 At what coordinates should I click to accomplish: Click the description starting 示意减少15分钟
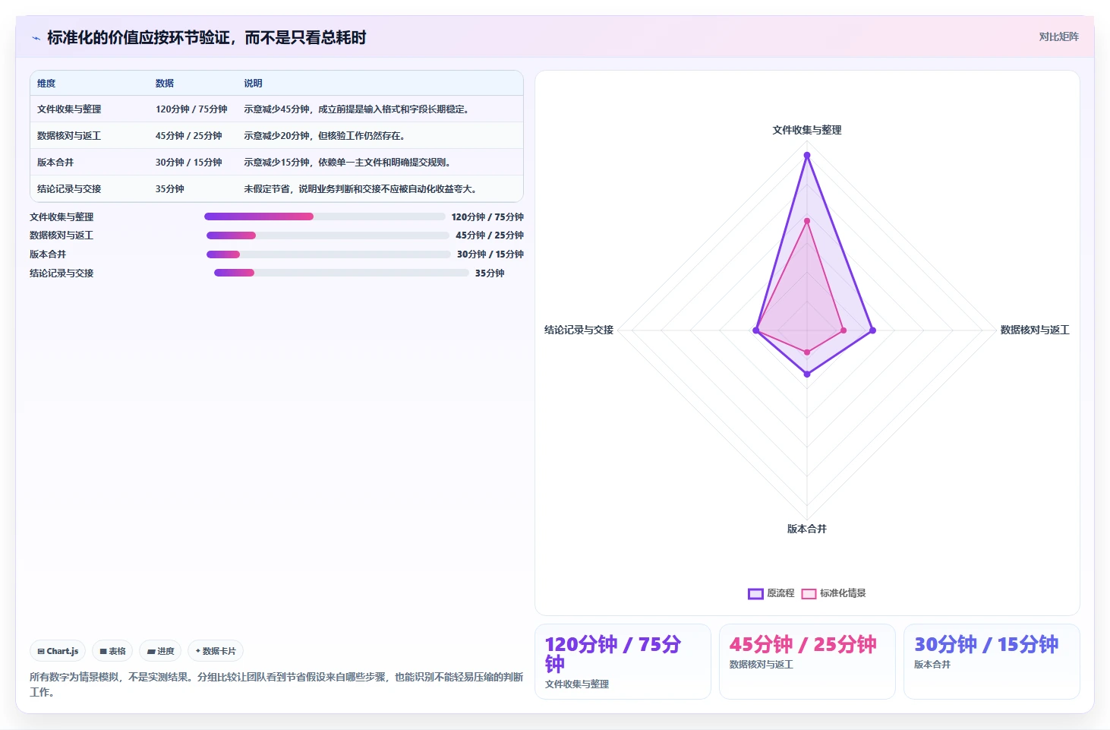[x=348, y=163]
